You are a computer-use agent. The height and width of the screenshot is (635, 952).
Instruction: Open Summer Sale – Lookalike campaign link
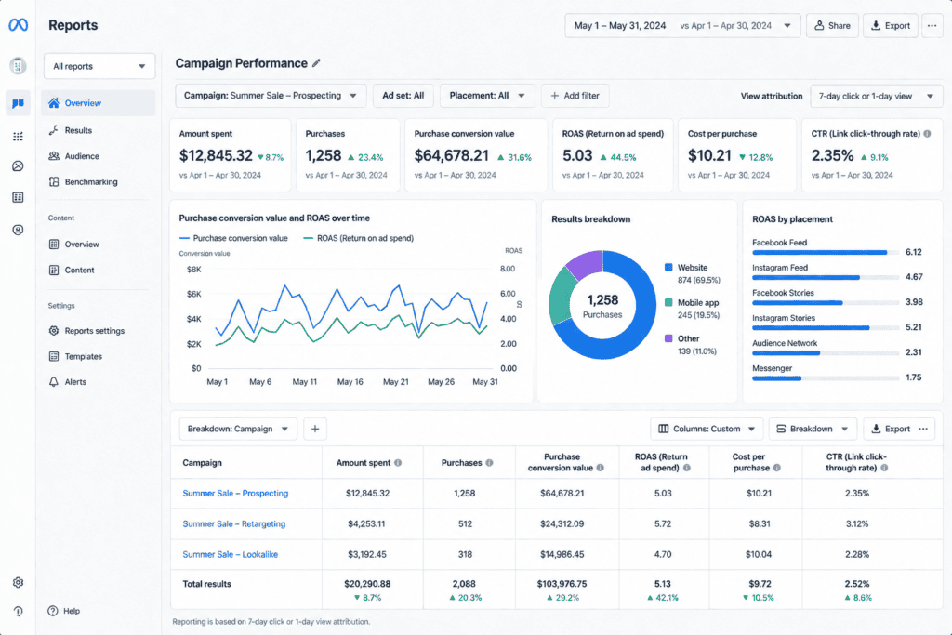pos(231,554)
